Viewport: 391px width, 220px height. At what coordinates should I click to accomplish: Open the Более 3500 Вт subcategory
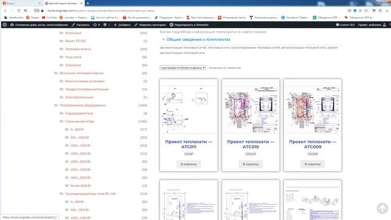coord(81,186)
